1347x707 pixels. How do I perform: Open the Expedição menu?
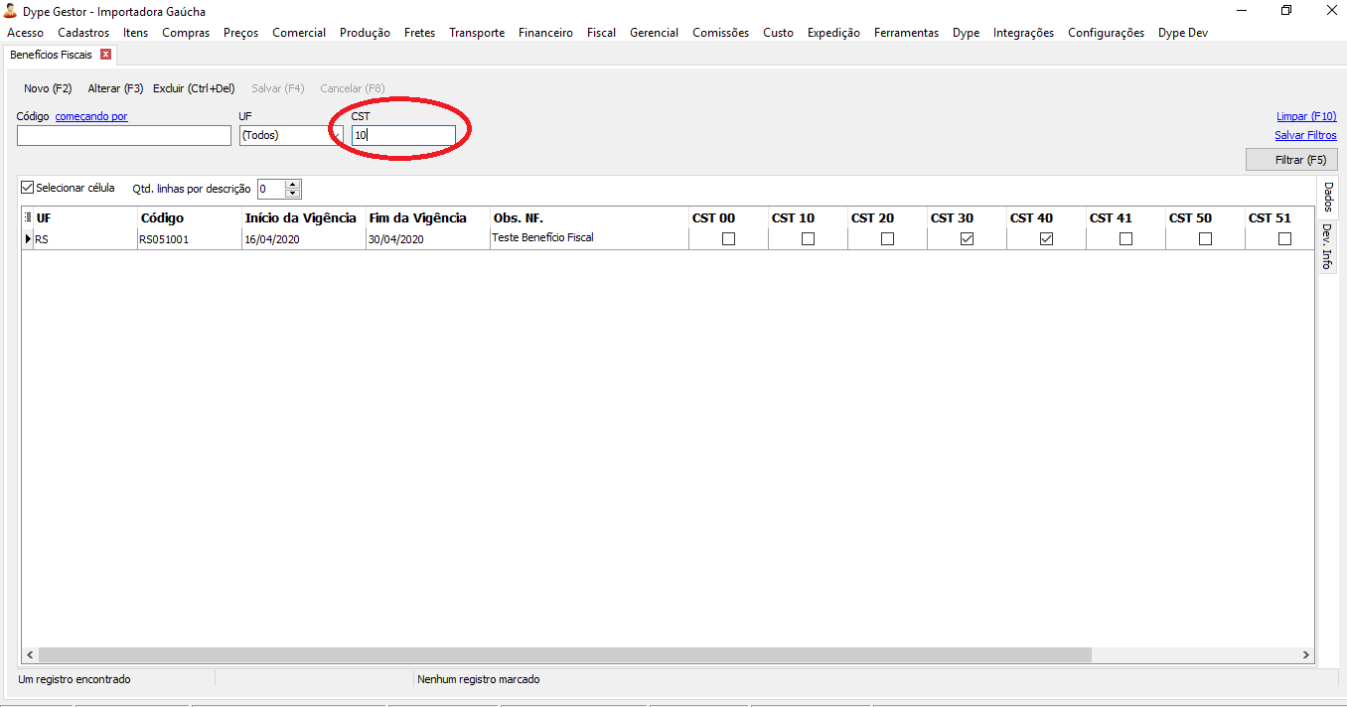(x=833, y=33)
